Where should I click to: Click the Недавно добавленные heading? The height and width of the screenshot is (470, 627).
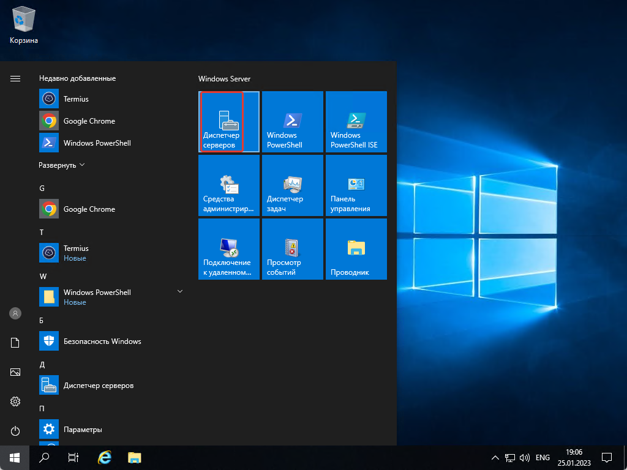[78, 78]
